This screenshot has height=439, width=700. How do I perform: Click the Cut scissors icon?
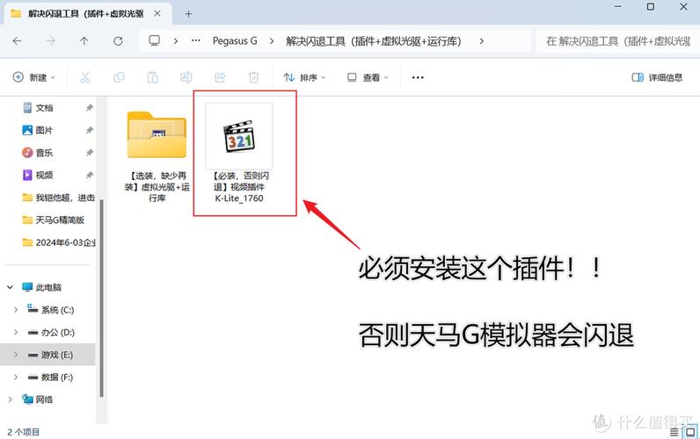pos(84,77)
